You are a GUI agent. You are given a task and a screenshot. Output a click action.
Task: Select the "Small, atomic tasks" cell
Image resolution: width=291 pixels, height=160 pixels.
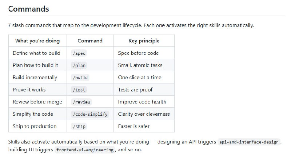[140, 65]
